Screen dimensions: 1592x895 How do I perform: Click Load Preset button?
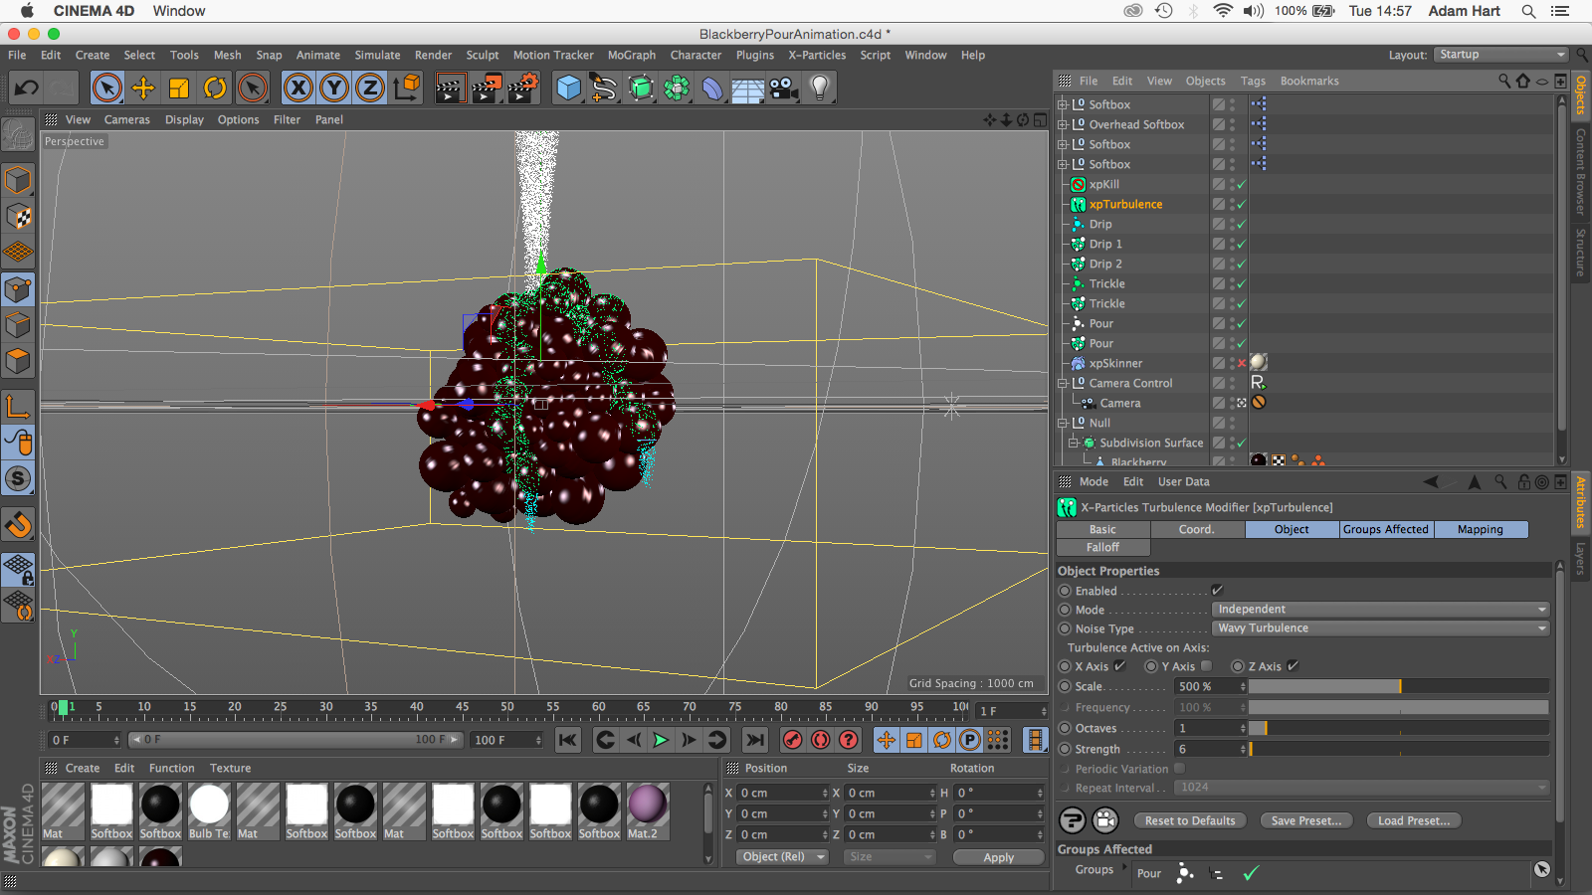pos(1414,820)
